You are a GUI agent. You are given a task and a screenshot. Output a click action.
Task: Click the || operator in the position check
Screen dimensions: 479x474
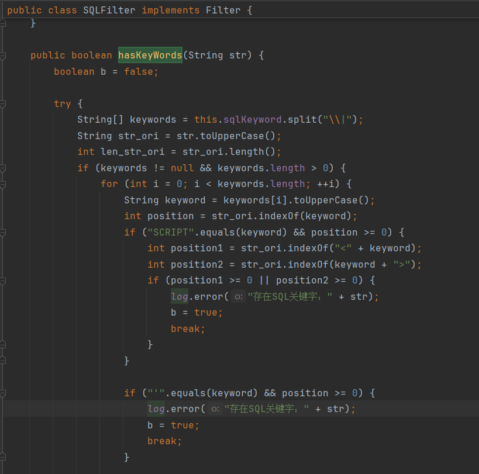264,280
